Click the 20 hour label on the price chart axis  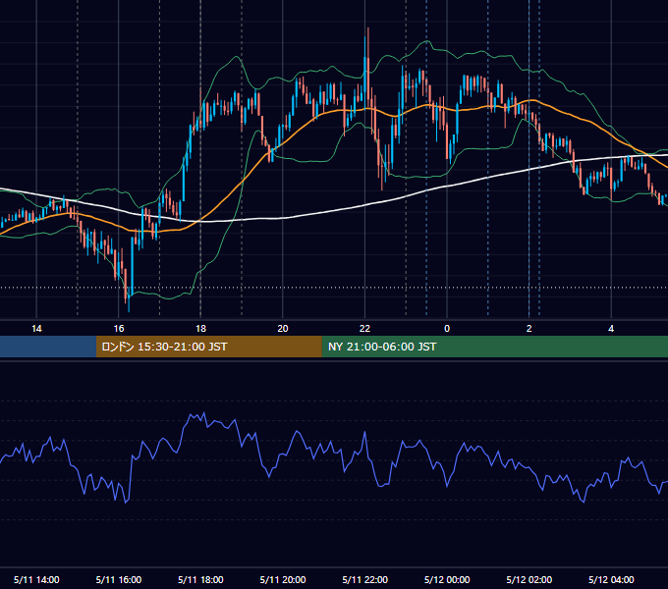(283, 329)
